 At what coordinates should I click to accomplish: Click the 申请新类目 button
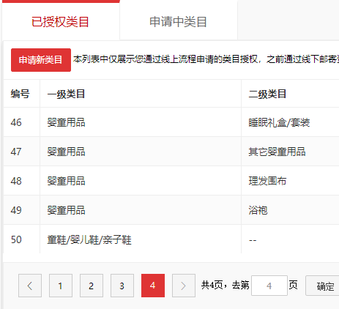[41, 60]
